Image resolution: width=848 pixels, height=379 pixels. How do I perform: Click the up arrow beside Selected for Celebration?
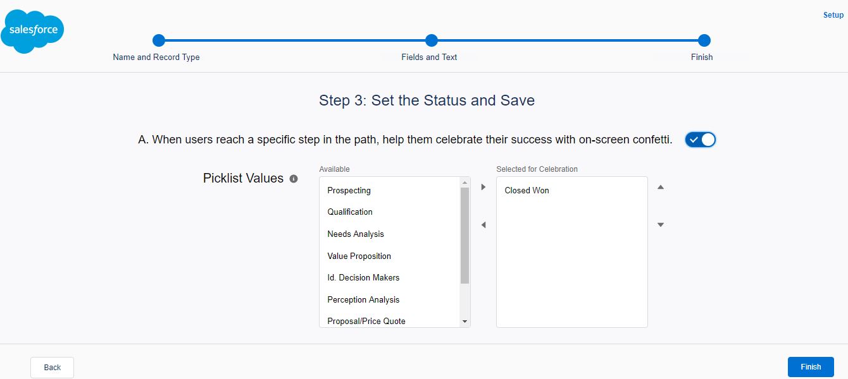(660, 187)
